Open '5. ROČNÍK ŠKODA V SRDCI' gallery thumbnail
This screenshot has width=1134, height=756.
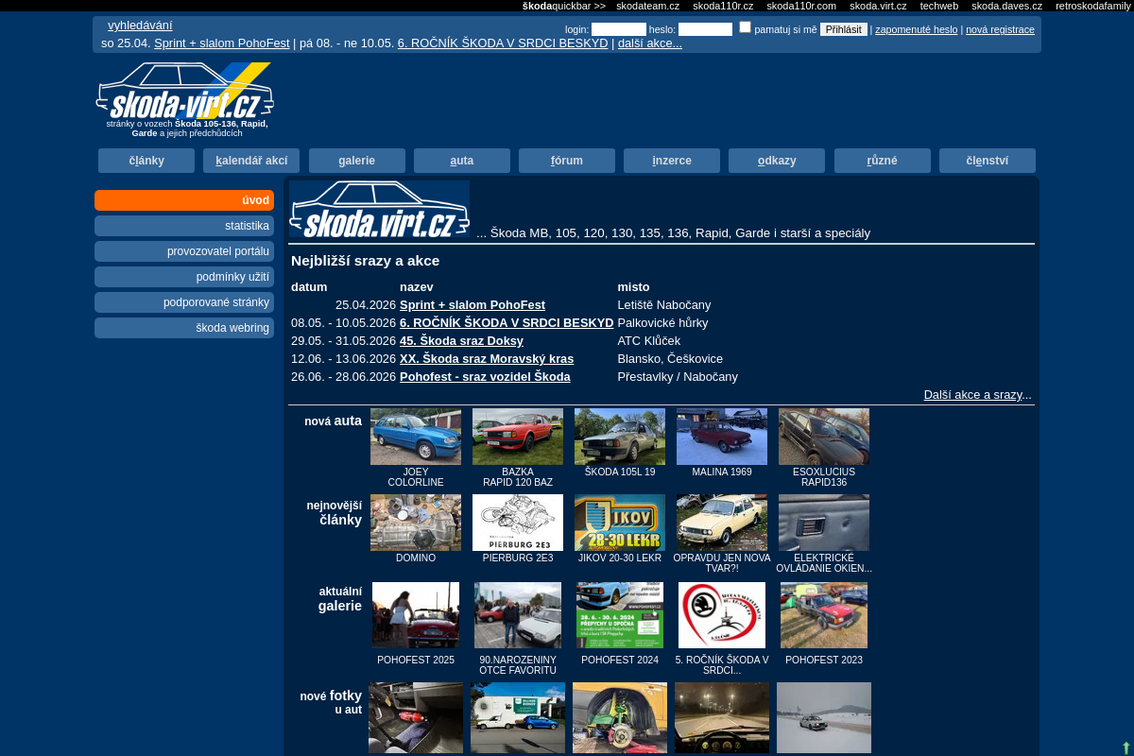tap(722, 615)
